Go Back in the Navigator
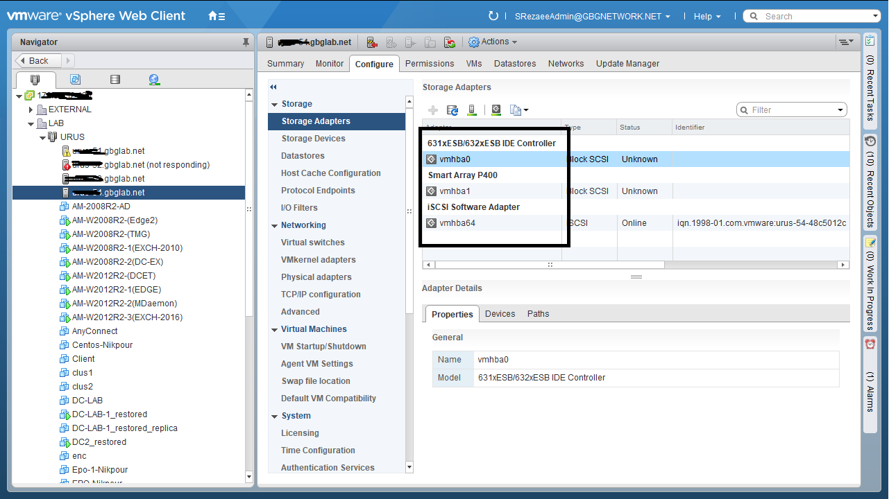 (x=39, y=61)
